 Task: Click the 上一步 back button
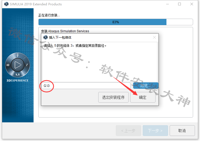128,131
